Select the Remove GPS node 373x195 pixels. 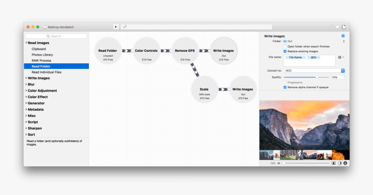(185, 51)
